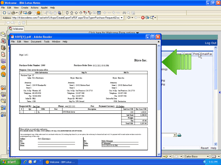Image resolution: width=221 pixels, height=165 pixels.
Task: Open the Internet Explorer quick launch icon
Action: (25, 162)
